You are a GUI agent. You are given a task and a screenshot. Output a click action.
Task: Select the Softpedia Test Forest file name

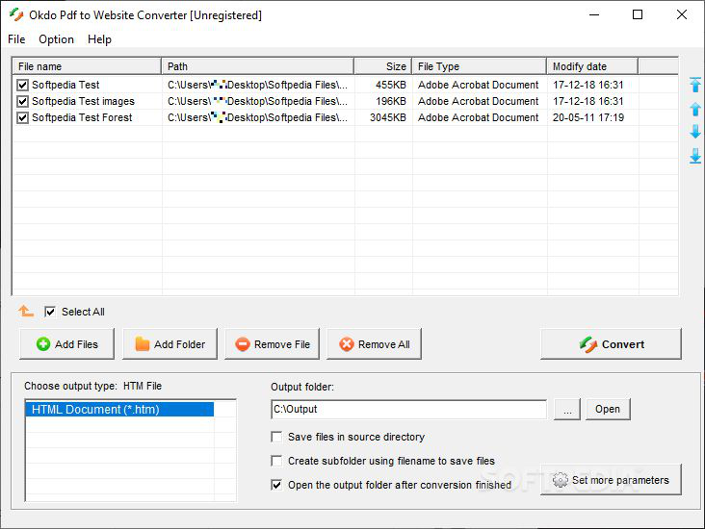click(82, 117)
